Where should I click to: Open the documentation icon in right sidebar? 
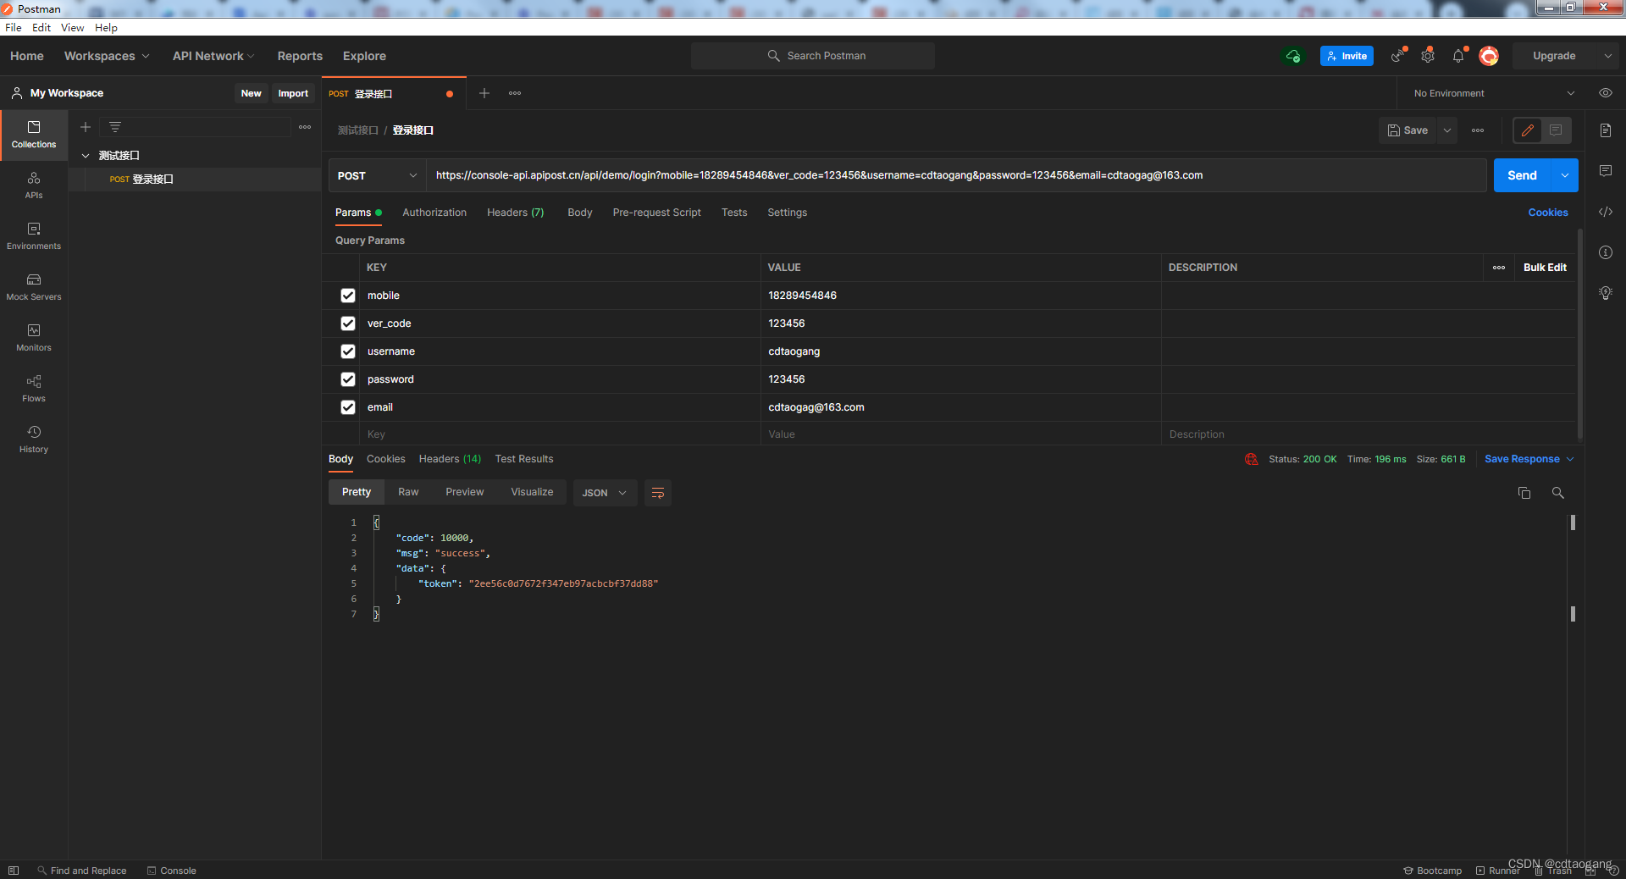(1606, 130)
